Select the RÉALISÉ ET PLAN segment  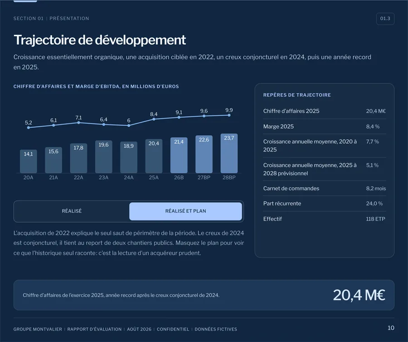(185, 211)
